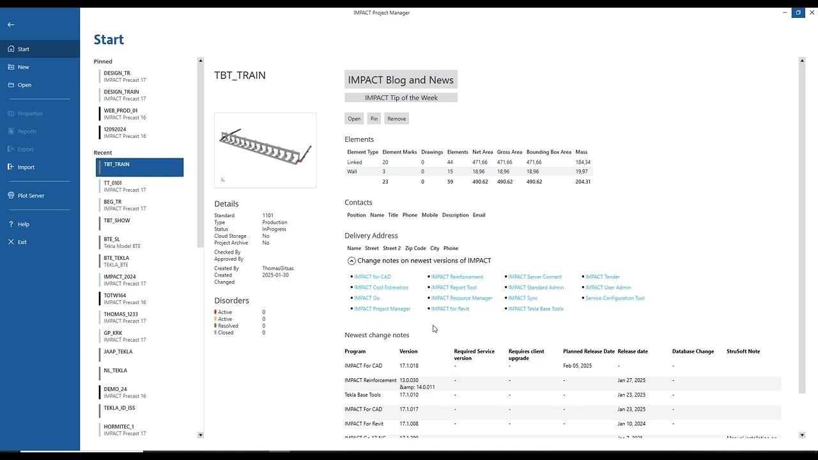Select recent project GP_KRK
Viewport: 818px width, 460px height.
tap(139, 336)
